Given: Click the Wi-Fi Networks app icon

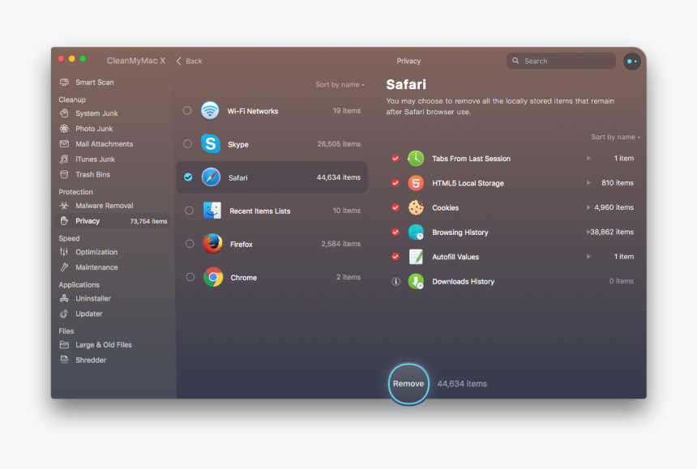Looking at the screenshot, I should pos(210,111).
